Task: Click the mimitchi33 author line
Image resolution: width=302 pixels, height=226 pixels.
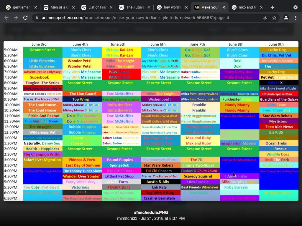Action: pos(151,219)
